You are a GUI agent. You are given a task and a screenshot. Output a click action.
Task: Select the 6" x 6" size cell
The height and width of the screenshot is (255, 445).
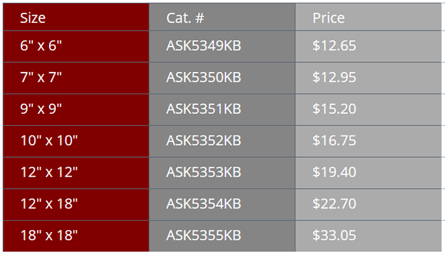coord(41,46)
